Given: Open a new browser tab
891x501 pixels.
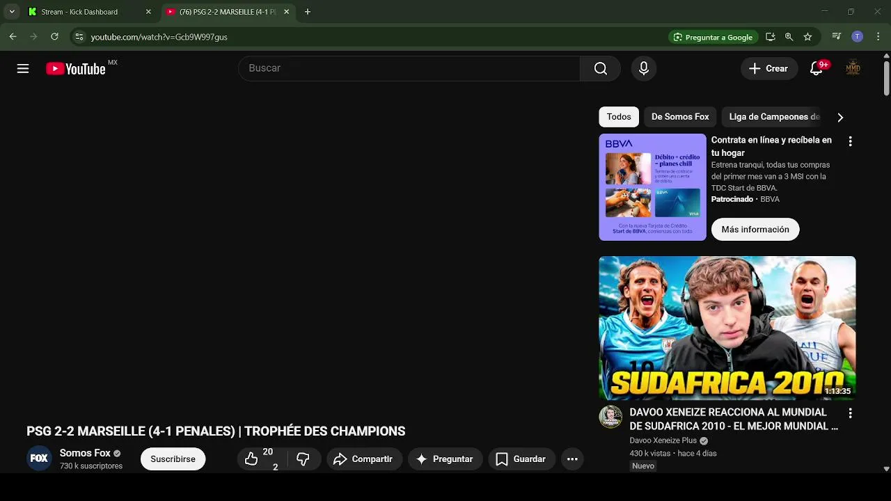Looking at the screenshot, I should click(308, 12).
